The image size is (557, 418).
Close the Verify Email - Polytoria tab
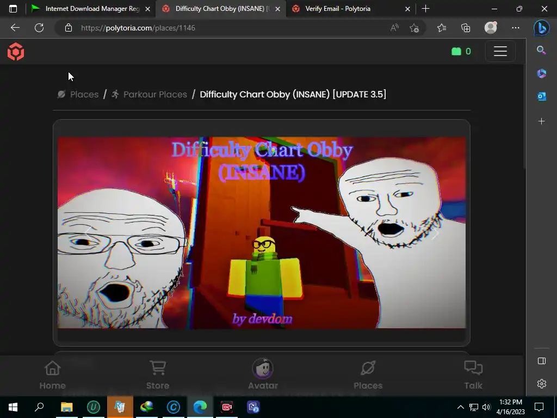[407, 9]
